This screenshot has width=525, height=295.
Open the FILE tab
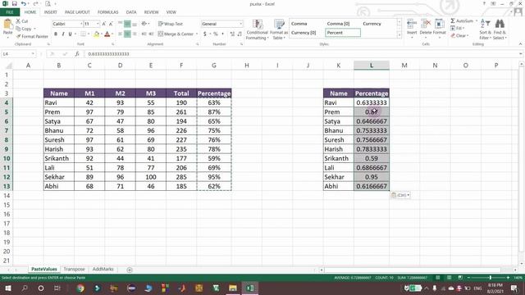click(10, 12)
